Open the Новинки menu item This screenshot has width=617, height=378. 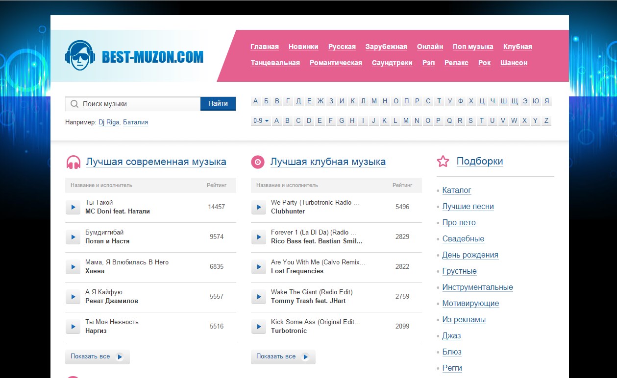point(303,47)
